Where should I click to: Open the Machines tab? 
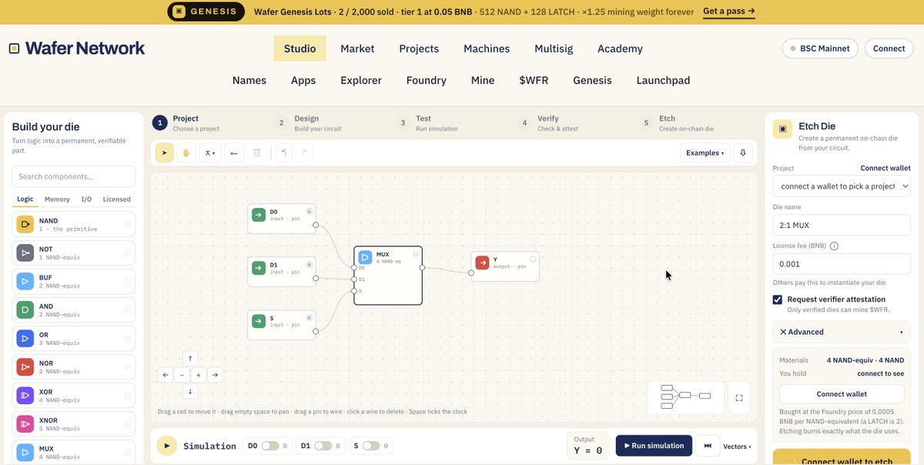[487, 49]
